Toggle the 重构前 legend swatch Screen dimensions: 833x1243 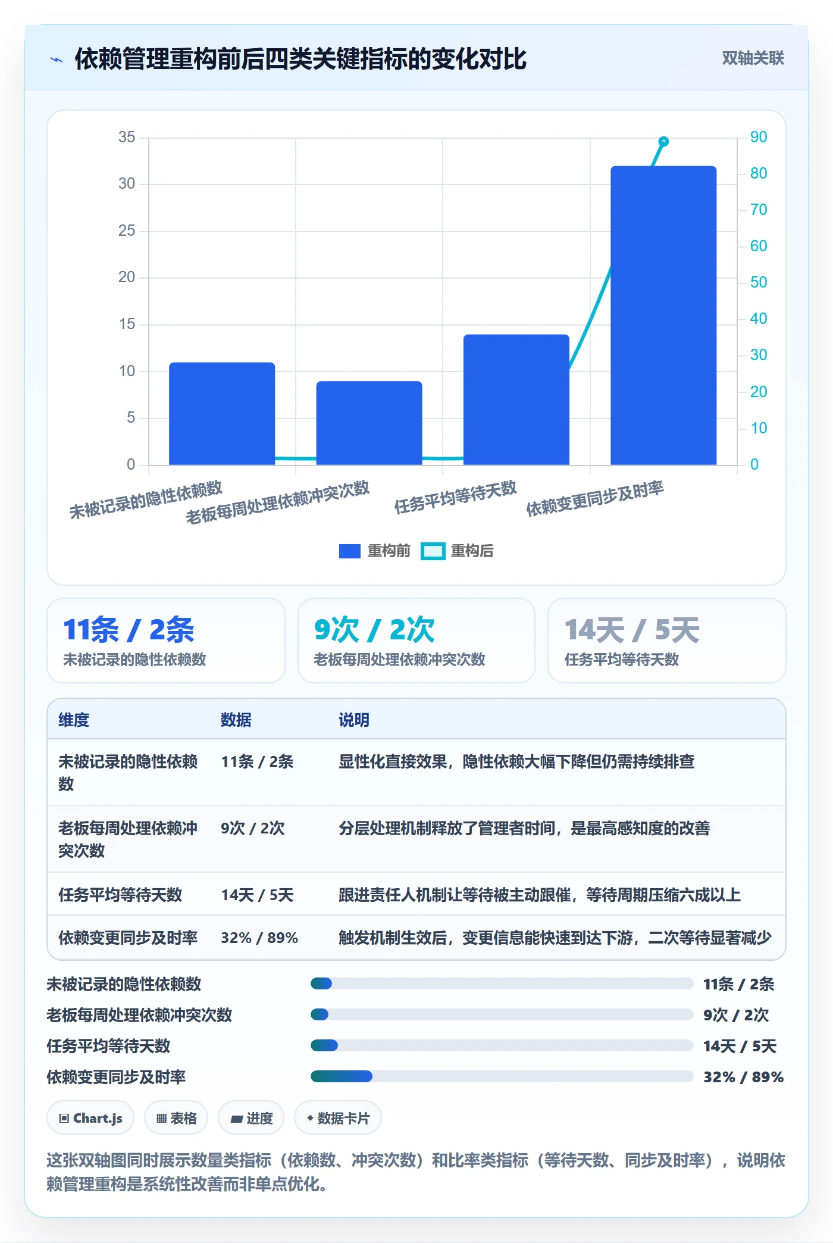tap(349, 551)
